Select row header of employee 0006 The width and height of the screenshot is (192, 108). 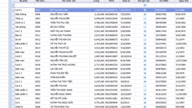[13, 14]
